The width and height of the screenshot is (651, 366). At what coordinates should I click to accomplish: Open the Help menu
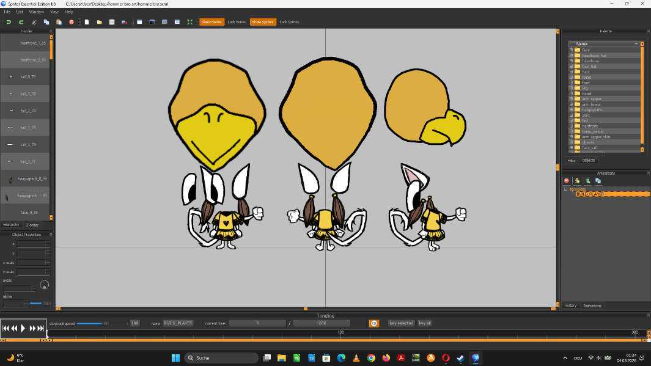pyautogui.click(x=69, y=12)
